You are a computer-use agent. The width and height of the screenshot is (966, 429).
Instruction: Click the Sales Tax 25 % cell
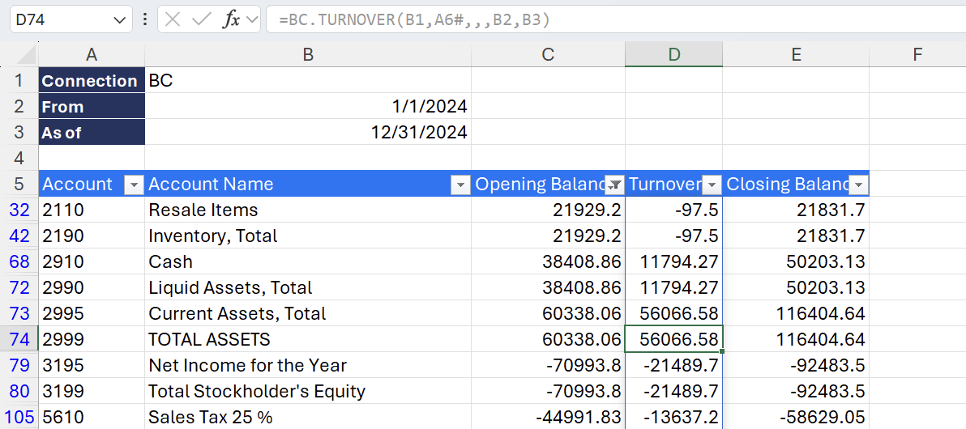tap(308, 417)
